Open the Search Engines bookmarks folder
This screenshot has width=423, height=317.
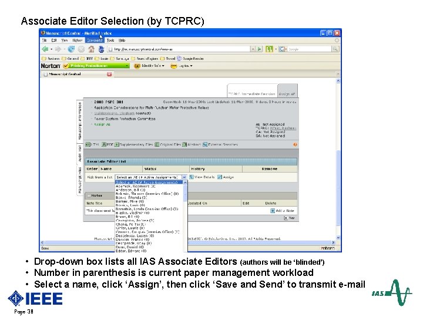click(145, 59)
